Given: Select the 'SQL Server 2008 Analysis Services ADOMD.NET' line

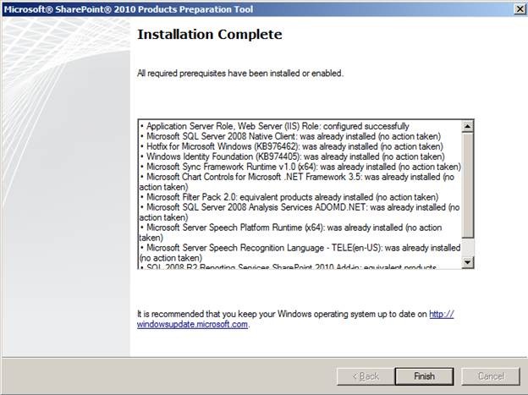Looking at the screenshot, I should [x=300, y=212].
